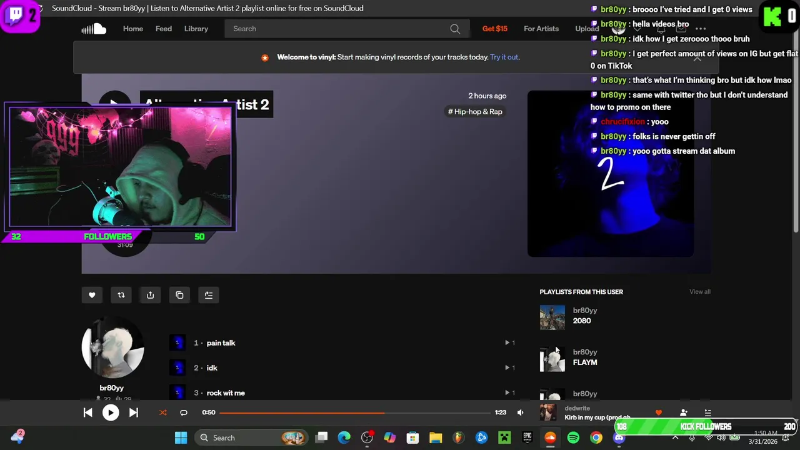Repost the playlist with repost icon

pos(121,295)
